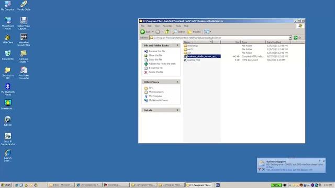
Task: Sort by the Size column header
Action: tap(230, 42)
